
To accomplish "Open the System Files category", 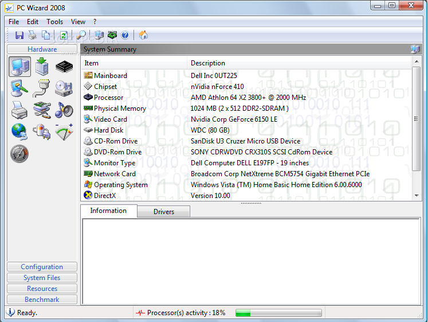I will click(42, 278).
